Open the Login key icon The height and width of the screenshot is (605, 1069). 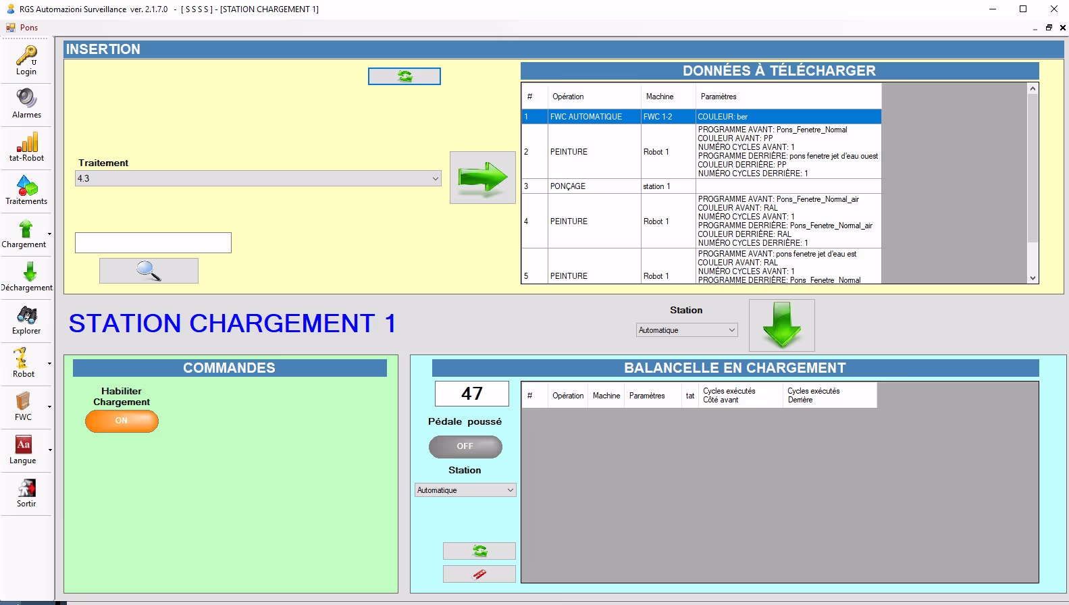(x=26, y=60)
